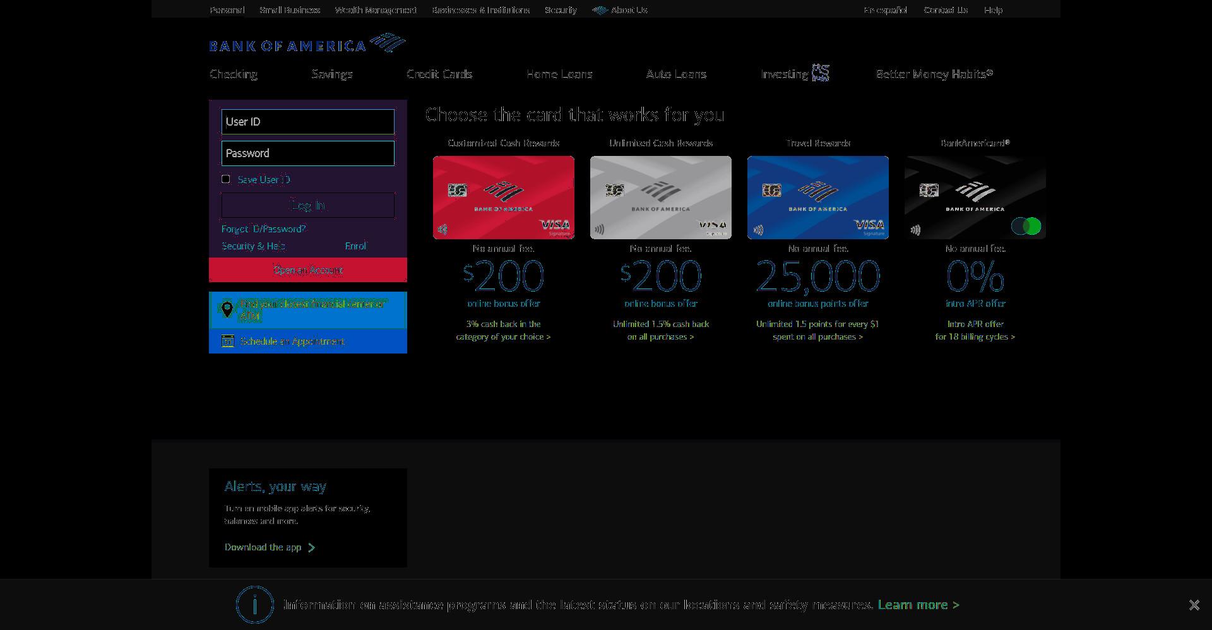Click the Download the app link
This screenshot has height=630, width=1212.
[263, 547]
